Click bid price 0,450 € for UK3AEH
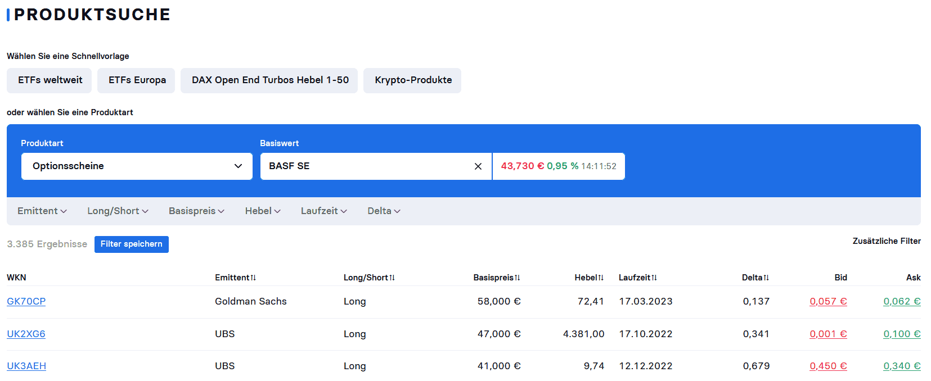931x381 pixels. [828, 366]
